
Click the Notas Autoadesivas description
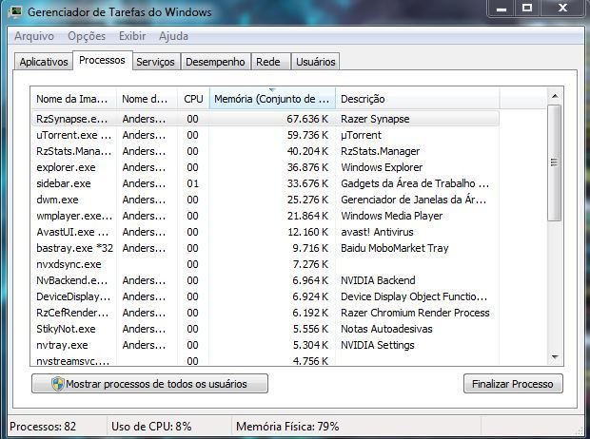[386, 329]
